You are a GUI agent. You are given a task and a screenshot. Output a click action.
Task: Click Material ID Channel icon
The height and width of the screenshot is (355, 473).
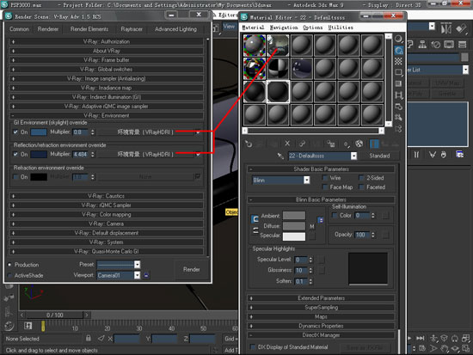click(x=347, y=144)
